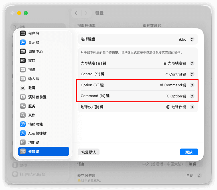217x190 pixels.
Task: Select the 程序坞 Dock icon
Action: tap(23, 33)
